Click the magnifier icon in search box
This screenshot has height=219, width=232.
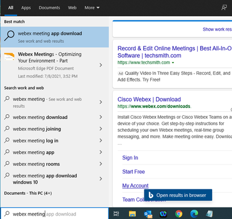[x=7, y=214]
